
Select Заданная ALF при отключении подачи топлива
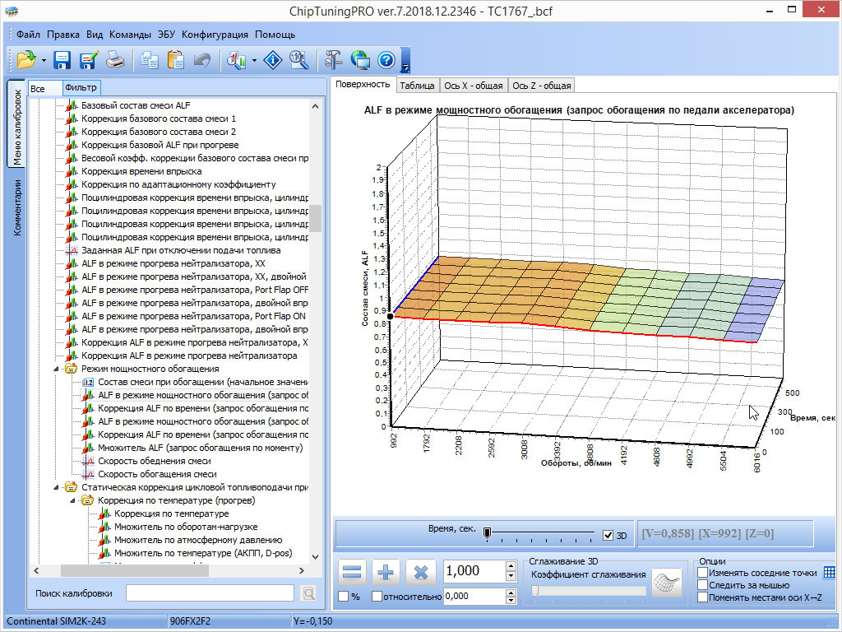point(180,250)
